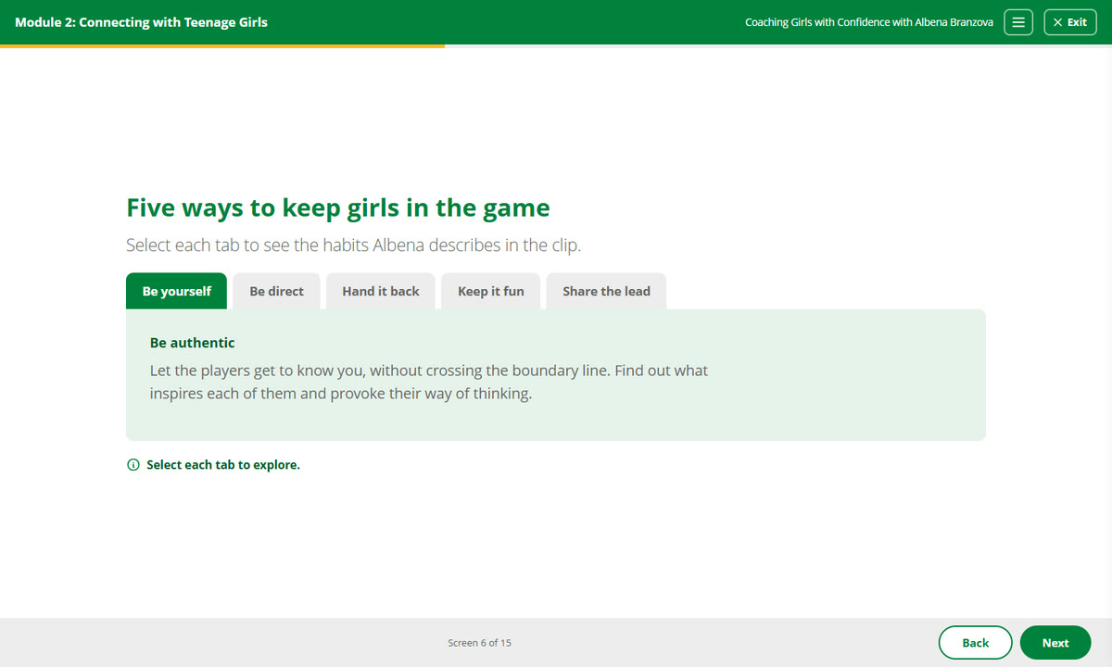Click the Be authentic subheading
1112x667 pixels.
(x=193, y=343)
